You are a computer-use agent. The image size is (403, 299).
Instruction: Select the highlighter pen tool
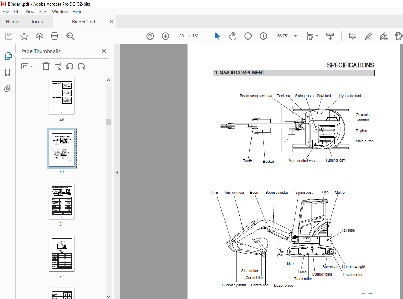point(368,36)
